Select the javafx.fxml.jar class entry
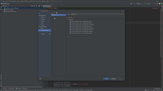Screen dimensions: 163x91 tap(81, 26)
